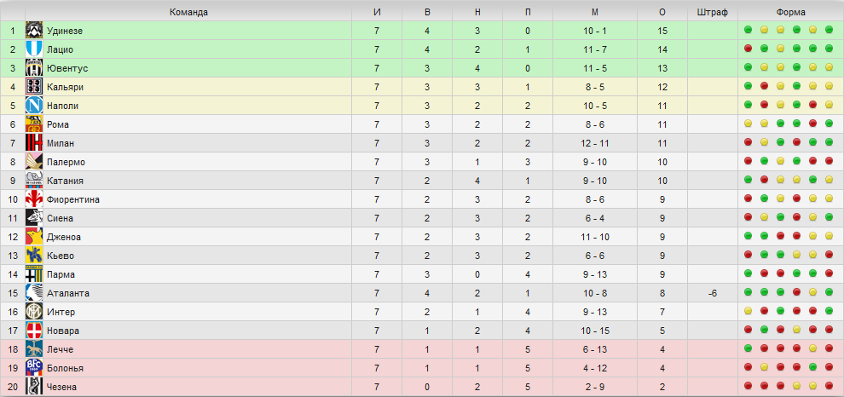Click the Napoli club crest icon
This screenshot has width=844, height=397.
34,106
